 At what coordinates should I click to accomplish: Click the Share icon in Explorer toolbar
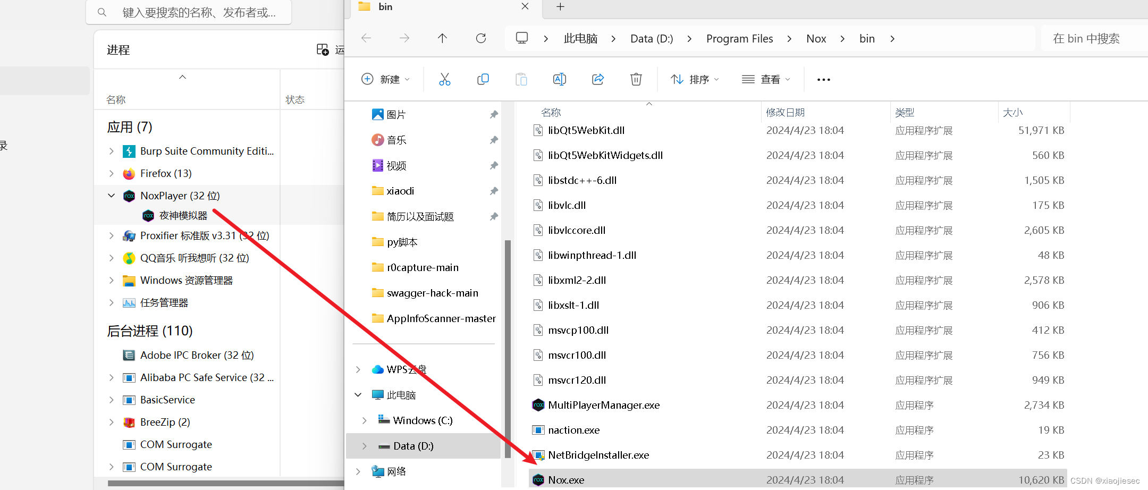(x=598, y=79)
